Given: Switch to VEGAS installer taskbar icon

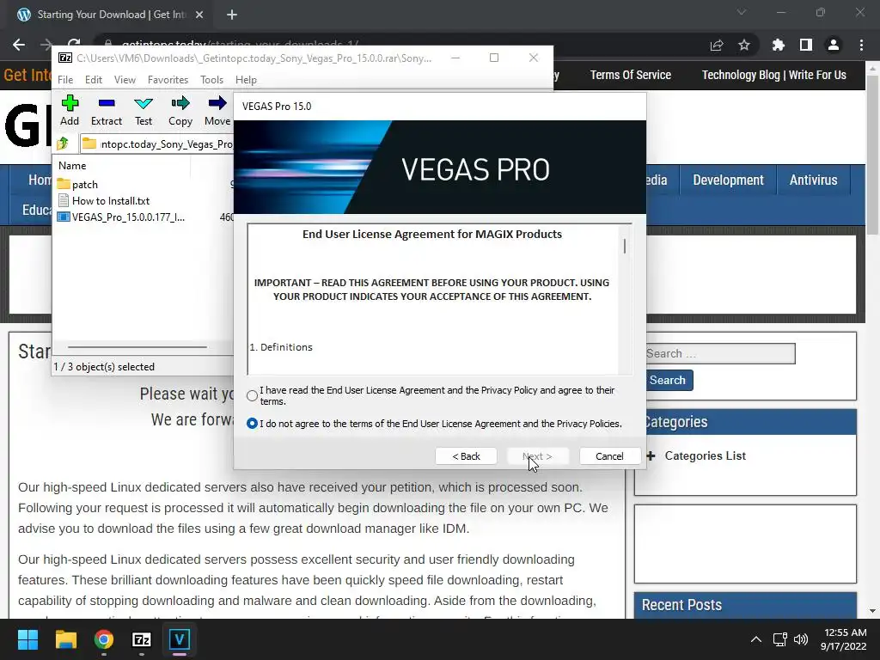Looking at the screenshot, I should [x=180, y=639].
